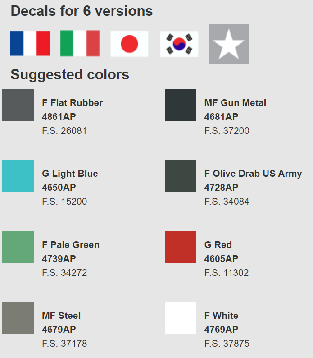
Task: Click the MF Gun Metal label
Action: [235, 103]
